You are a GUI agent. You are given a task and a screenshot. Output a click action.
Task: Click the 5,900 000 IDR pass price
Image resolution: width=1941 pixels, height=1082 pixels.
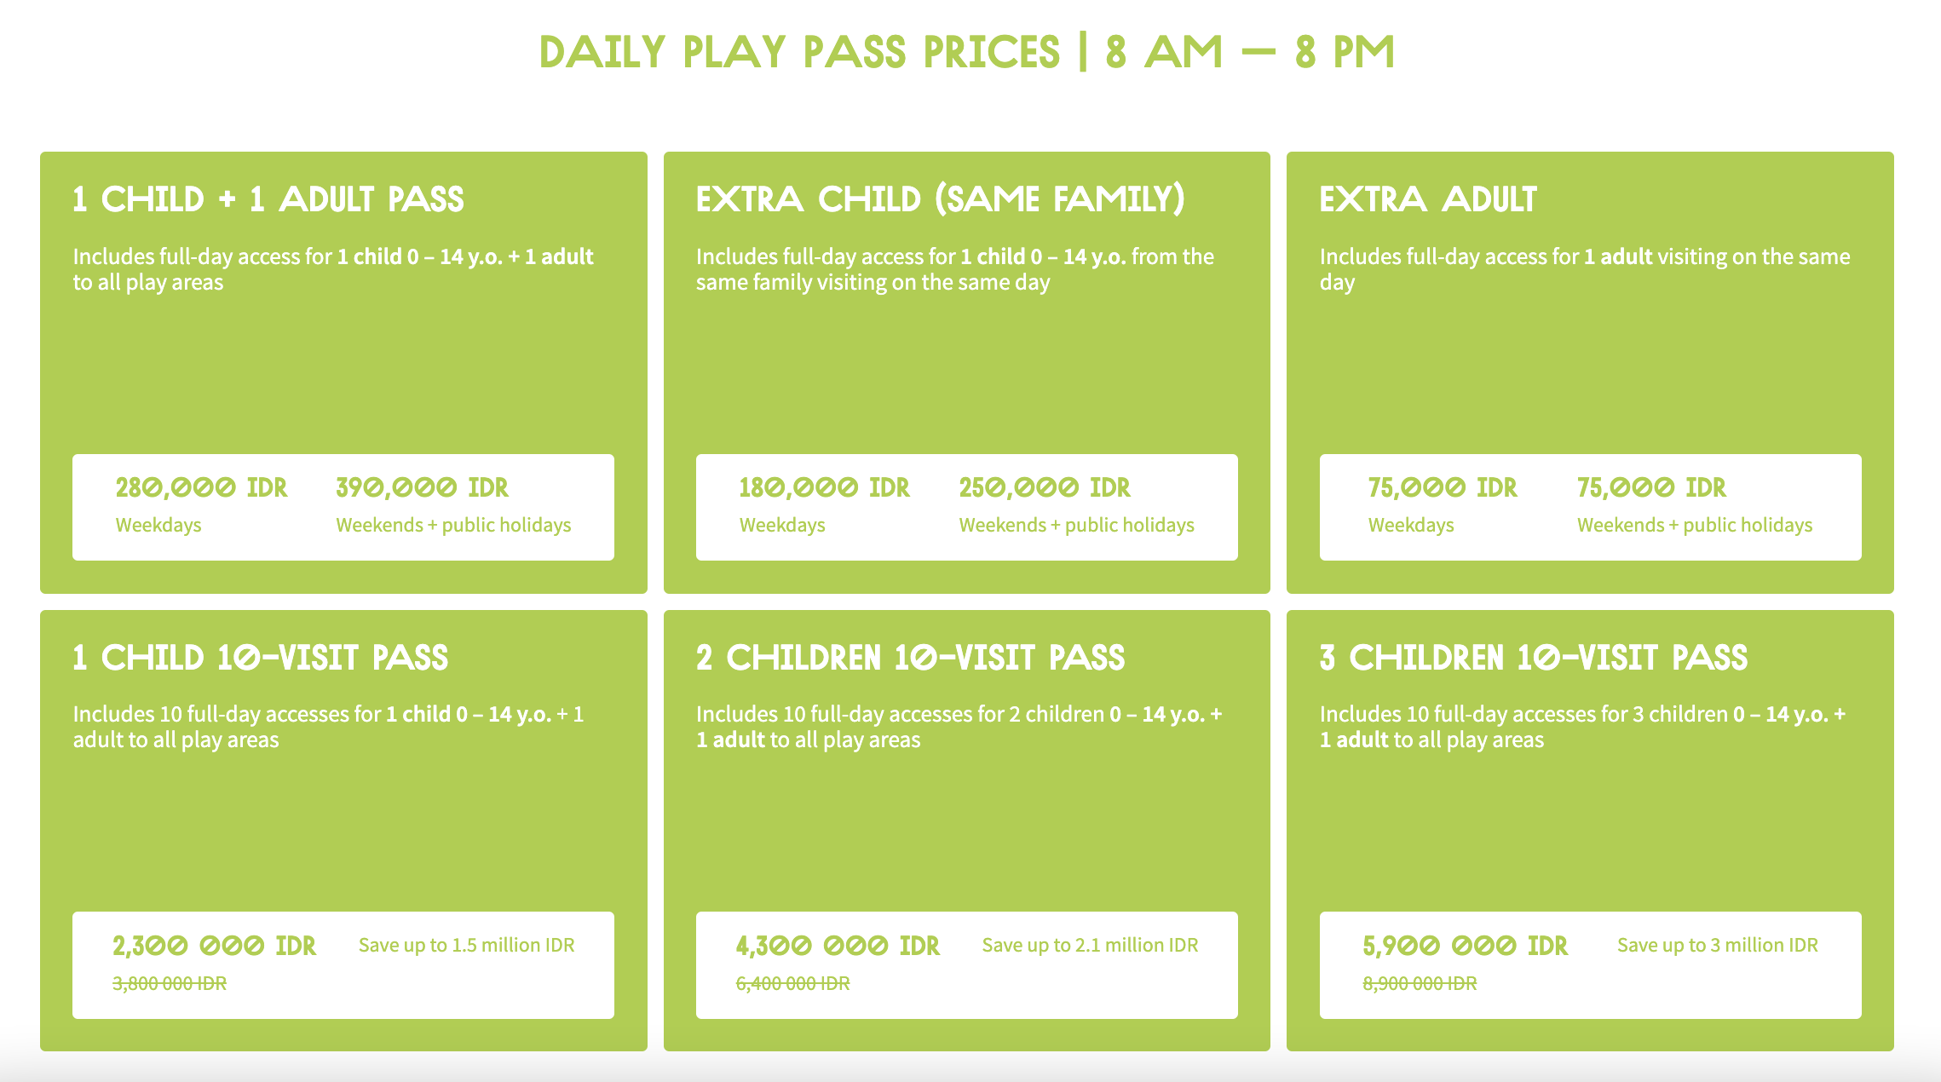(x=1465, y=946)
